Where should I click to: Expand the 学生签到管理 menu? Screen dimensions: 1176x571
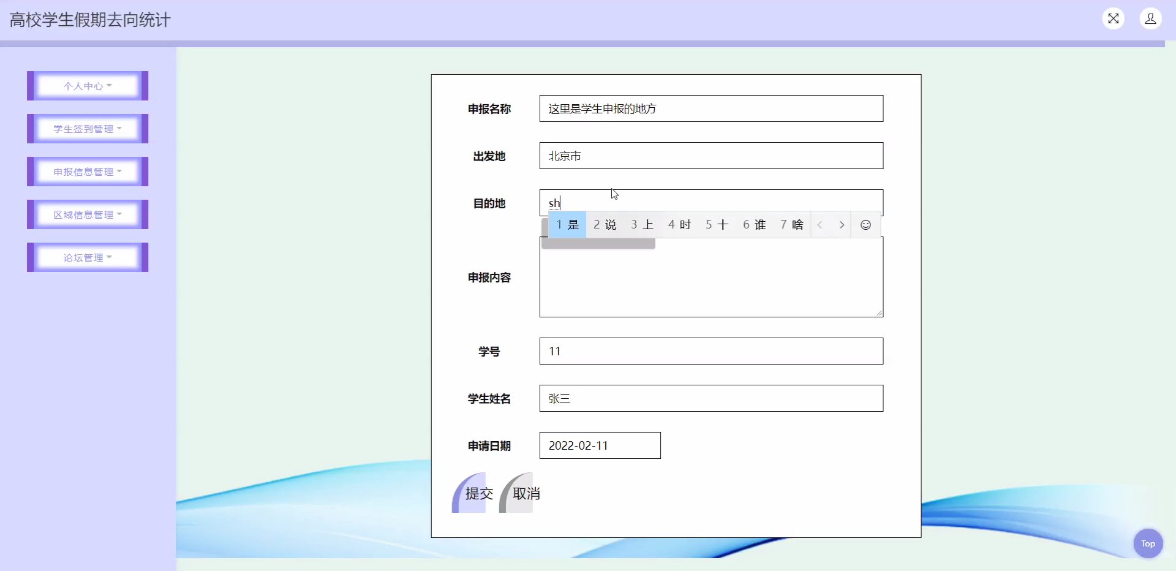[x=88, y=129]
